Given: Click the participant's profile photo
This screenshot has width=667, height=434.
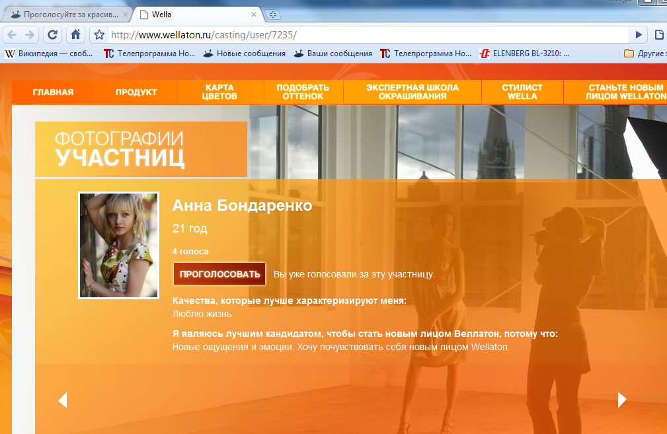Looking at the screenshot, I should (x=119, y=246).
